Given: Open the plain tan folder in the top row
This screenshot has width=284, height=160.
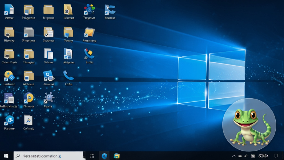Looking at the screenshot, I should point(49,9).
